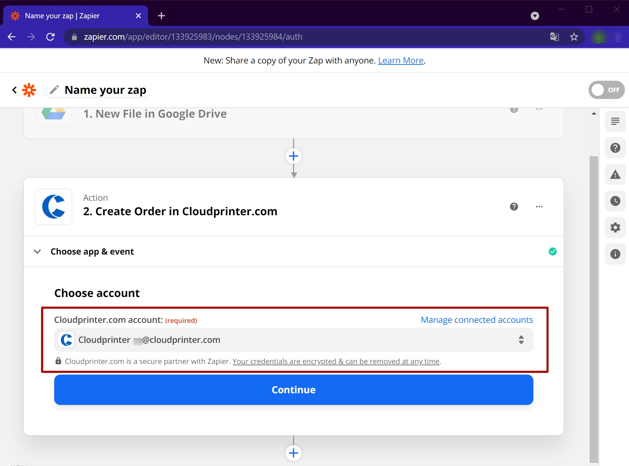This screenshot has height=466, width=629.
Task: Click the browser forward arrow
Action: (31, 37)
